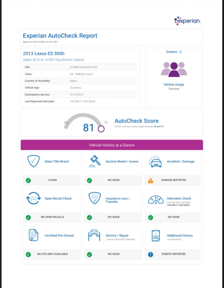Click the State Title Brand shield icon
Screen dimensions: 224x288
click(33, 161)
